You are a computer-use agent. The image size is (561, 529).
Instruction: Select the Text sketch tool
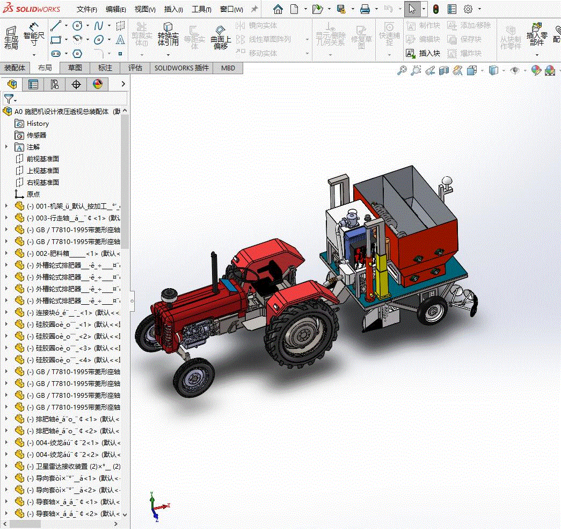tap(120, 39)
